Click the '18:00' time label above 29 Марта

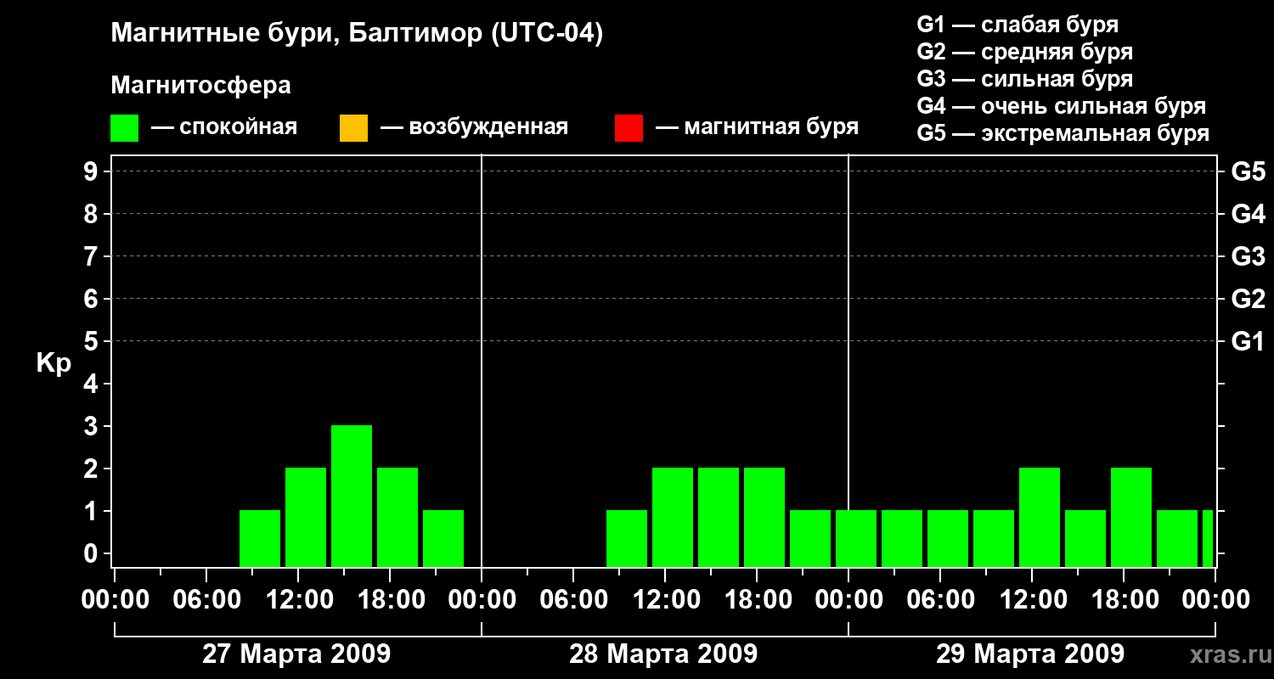[x=1124, y=599]
